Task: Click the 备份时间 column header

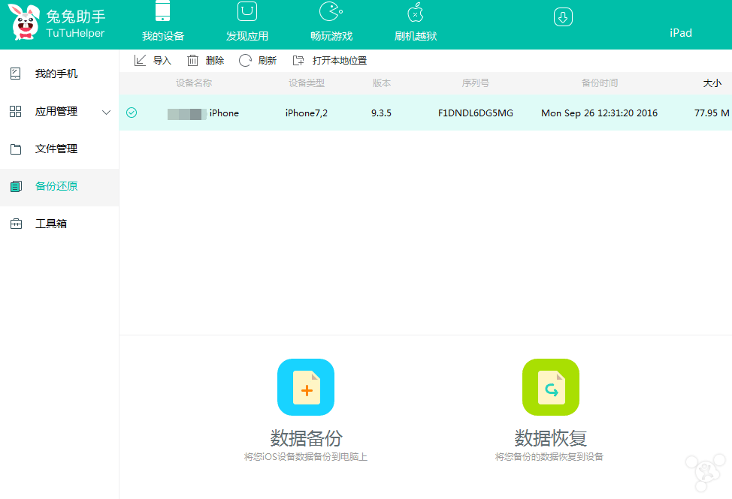Action: pyautogui.click(x=600, y=83)
